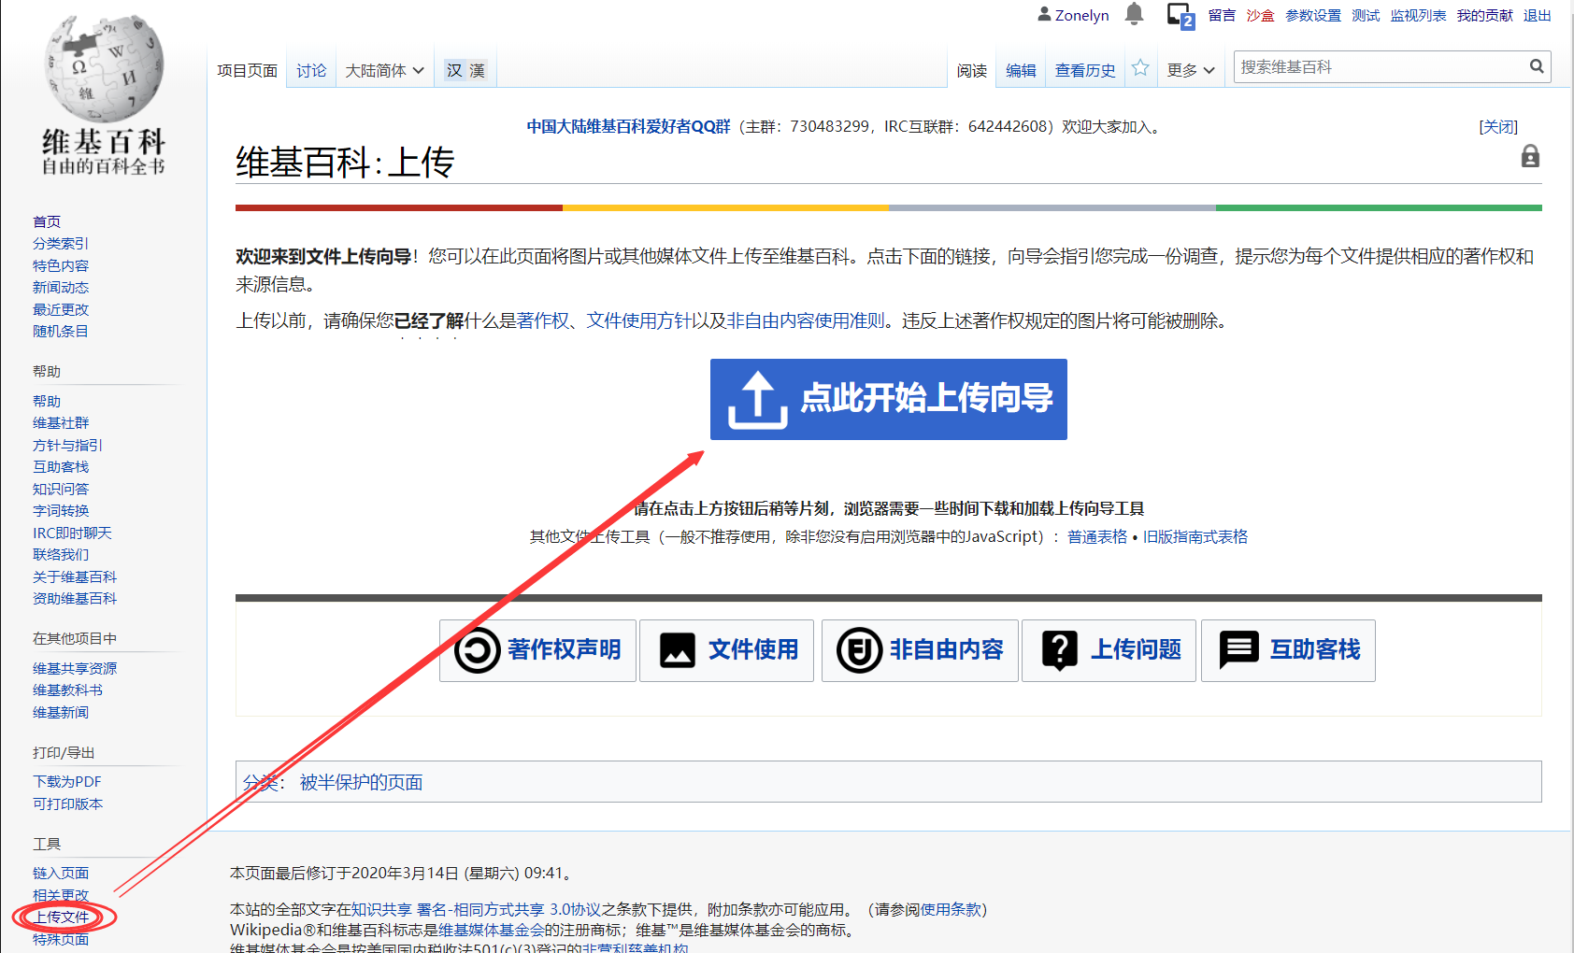The width and height of the screenshot is (1574, 953).
Task: Open IRC即时聊天 in the sidebar
Action: click(x=72, y=533)
